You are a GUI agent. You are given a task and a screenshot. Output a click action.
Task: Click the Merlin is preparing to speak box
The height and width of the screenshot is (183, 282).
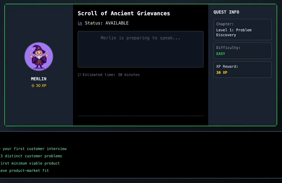point(140,49)
